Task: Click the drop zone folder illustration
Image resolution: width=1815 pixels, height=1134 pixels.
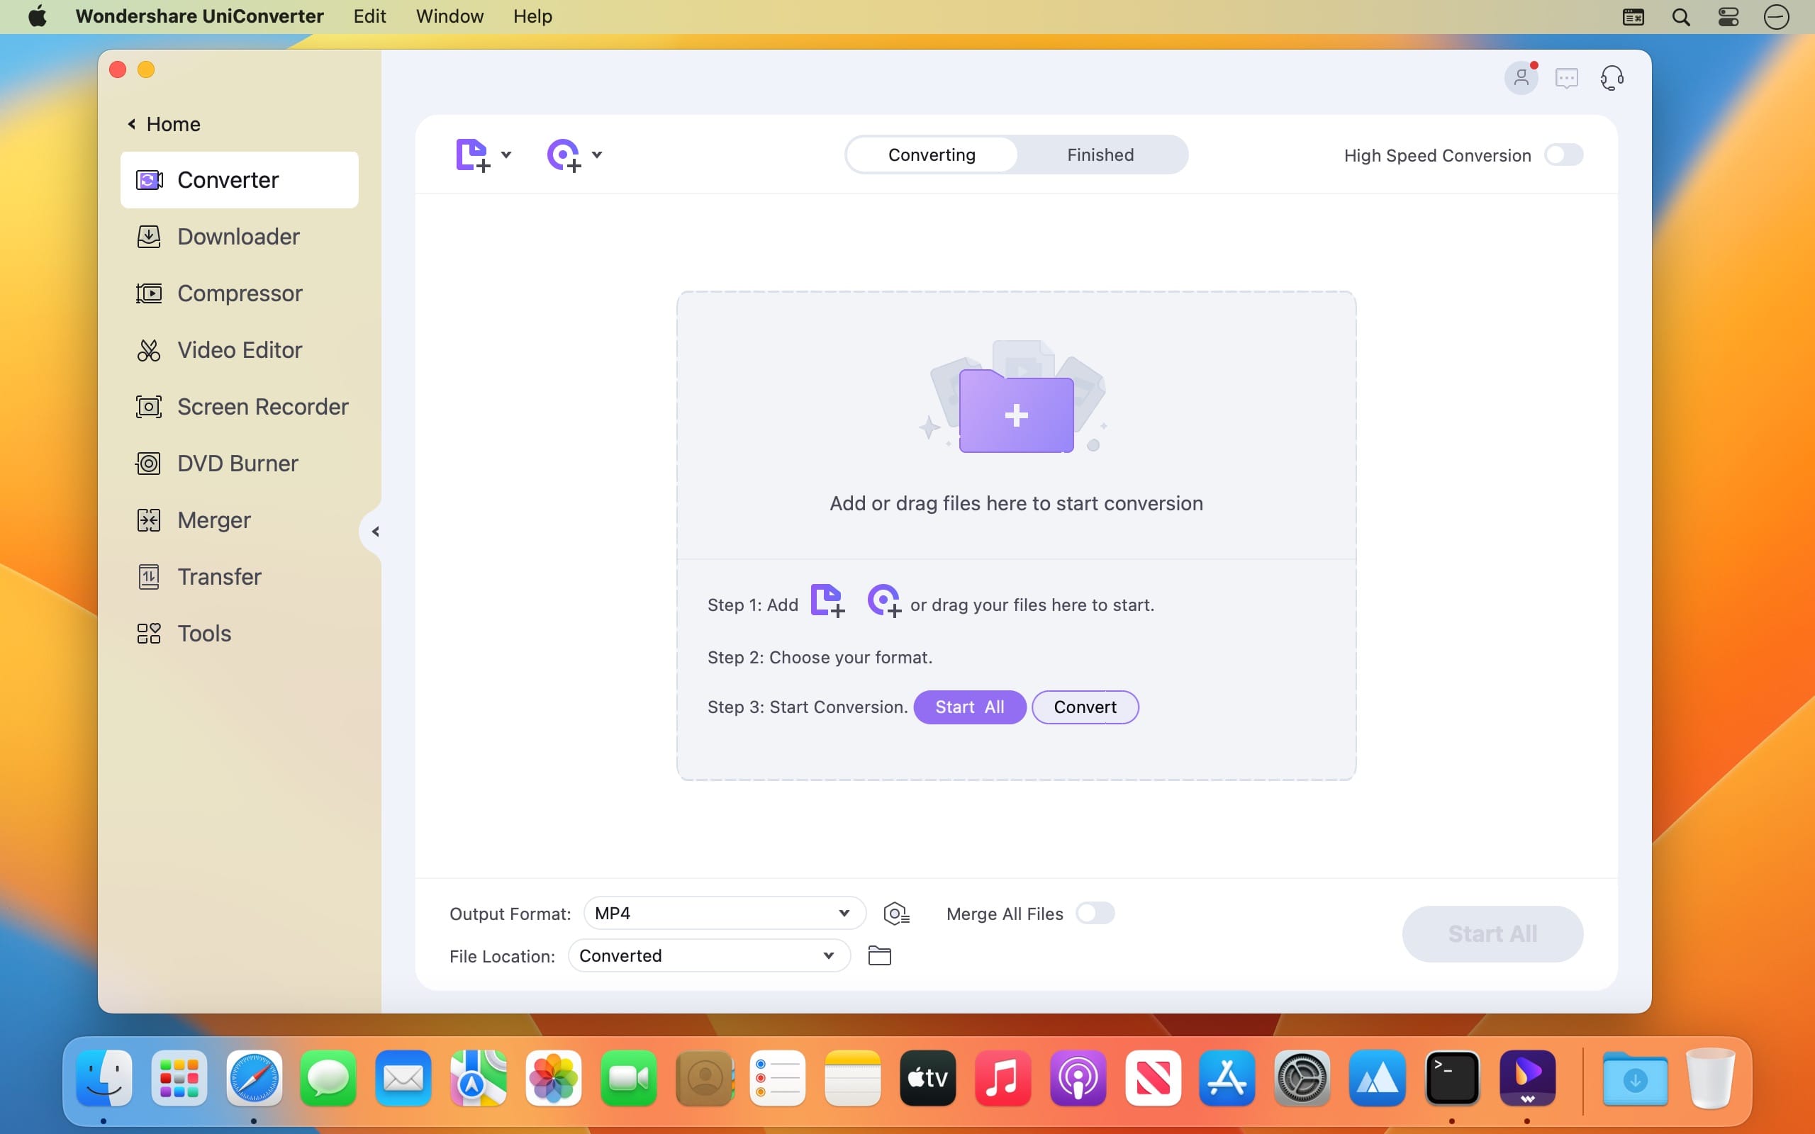Action: tap(1015, 398)
